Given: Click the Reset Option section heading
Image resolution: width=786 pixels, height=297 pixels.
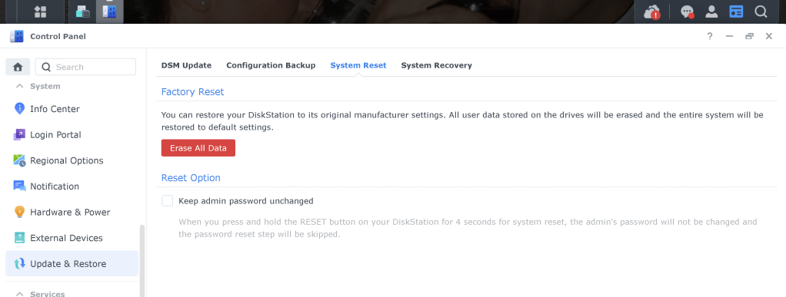Looking at the screenshot, I should point(191,178).
